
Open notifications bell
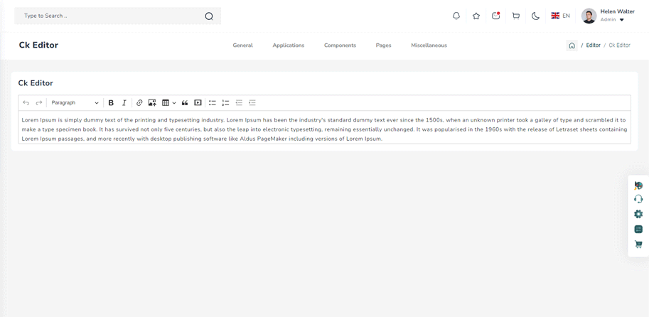[x=456, y=16]
